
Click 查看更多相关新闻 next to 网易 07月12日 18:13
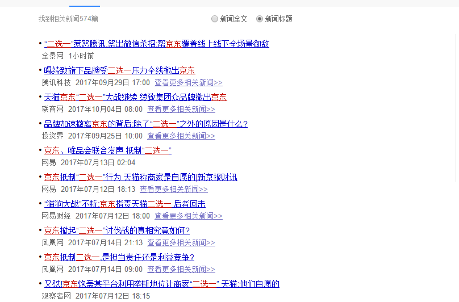[x=174, y=190]
